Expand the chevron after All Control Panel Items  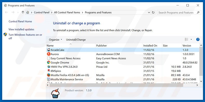click(x=83, y=12)
